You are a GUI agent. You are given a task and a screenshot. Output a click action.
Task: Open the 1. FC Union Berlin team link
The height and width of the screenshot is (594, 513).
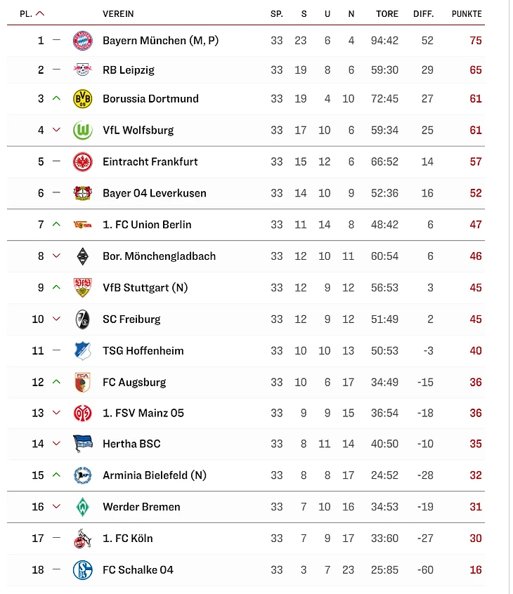[147, 225]
